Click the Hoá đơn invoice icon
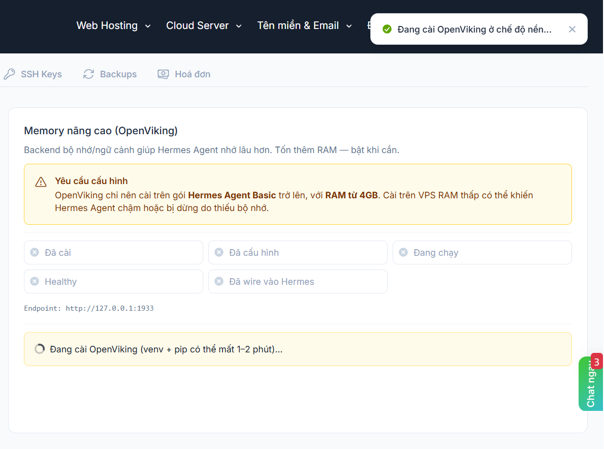 tap(163, 74)
